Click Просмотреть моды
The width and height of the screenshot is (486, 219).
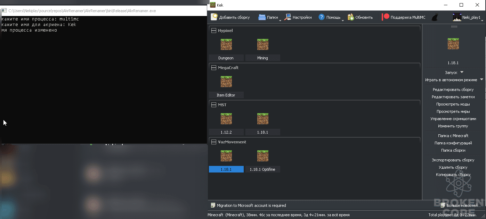point(453,104)
